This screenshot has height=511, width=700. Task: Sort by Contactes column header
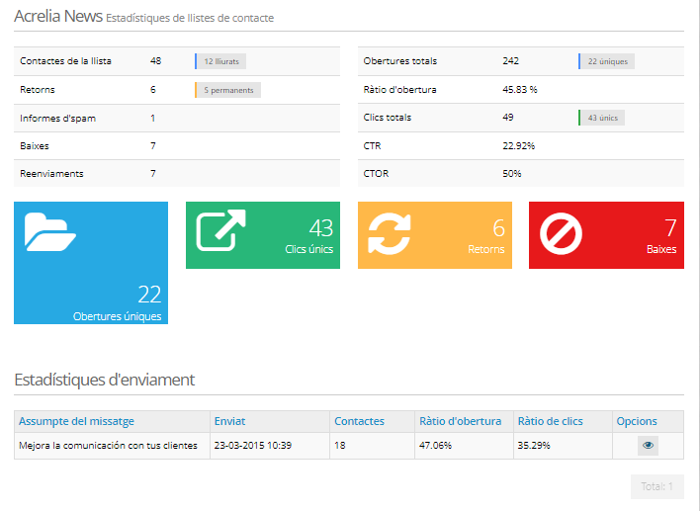359,421
